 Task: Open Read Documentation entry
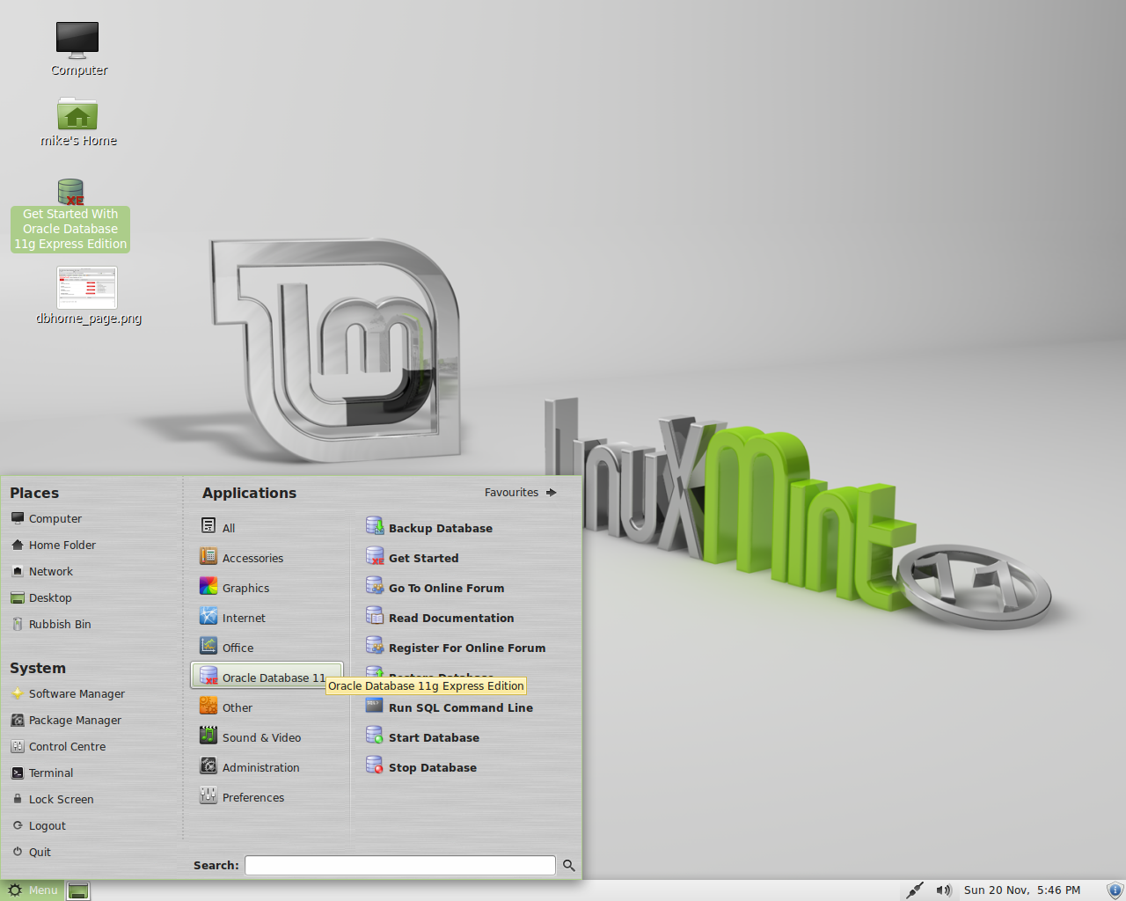coord(440,618)
